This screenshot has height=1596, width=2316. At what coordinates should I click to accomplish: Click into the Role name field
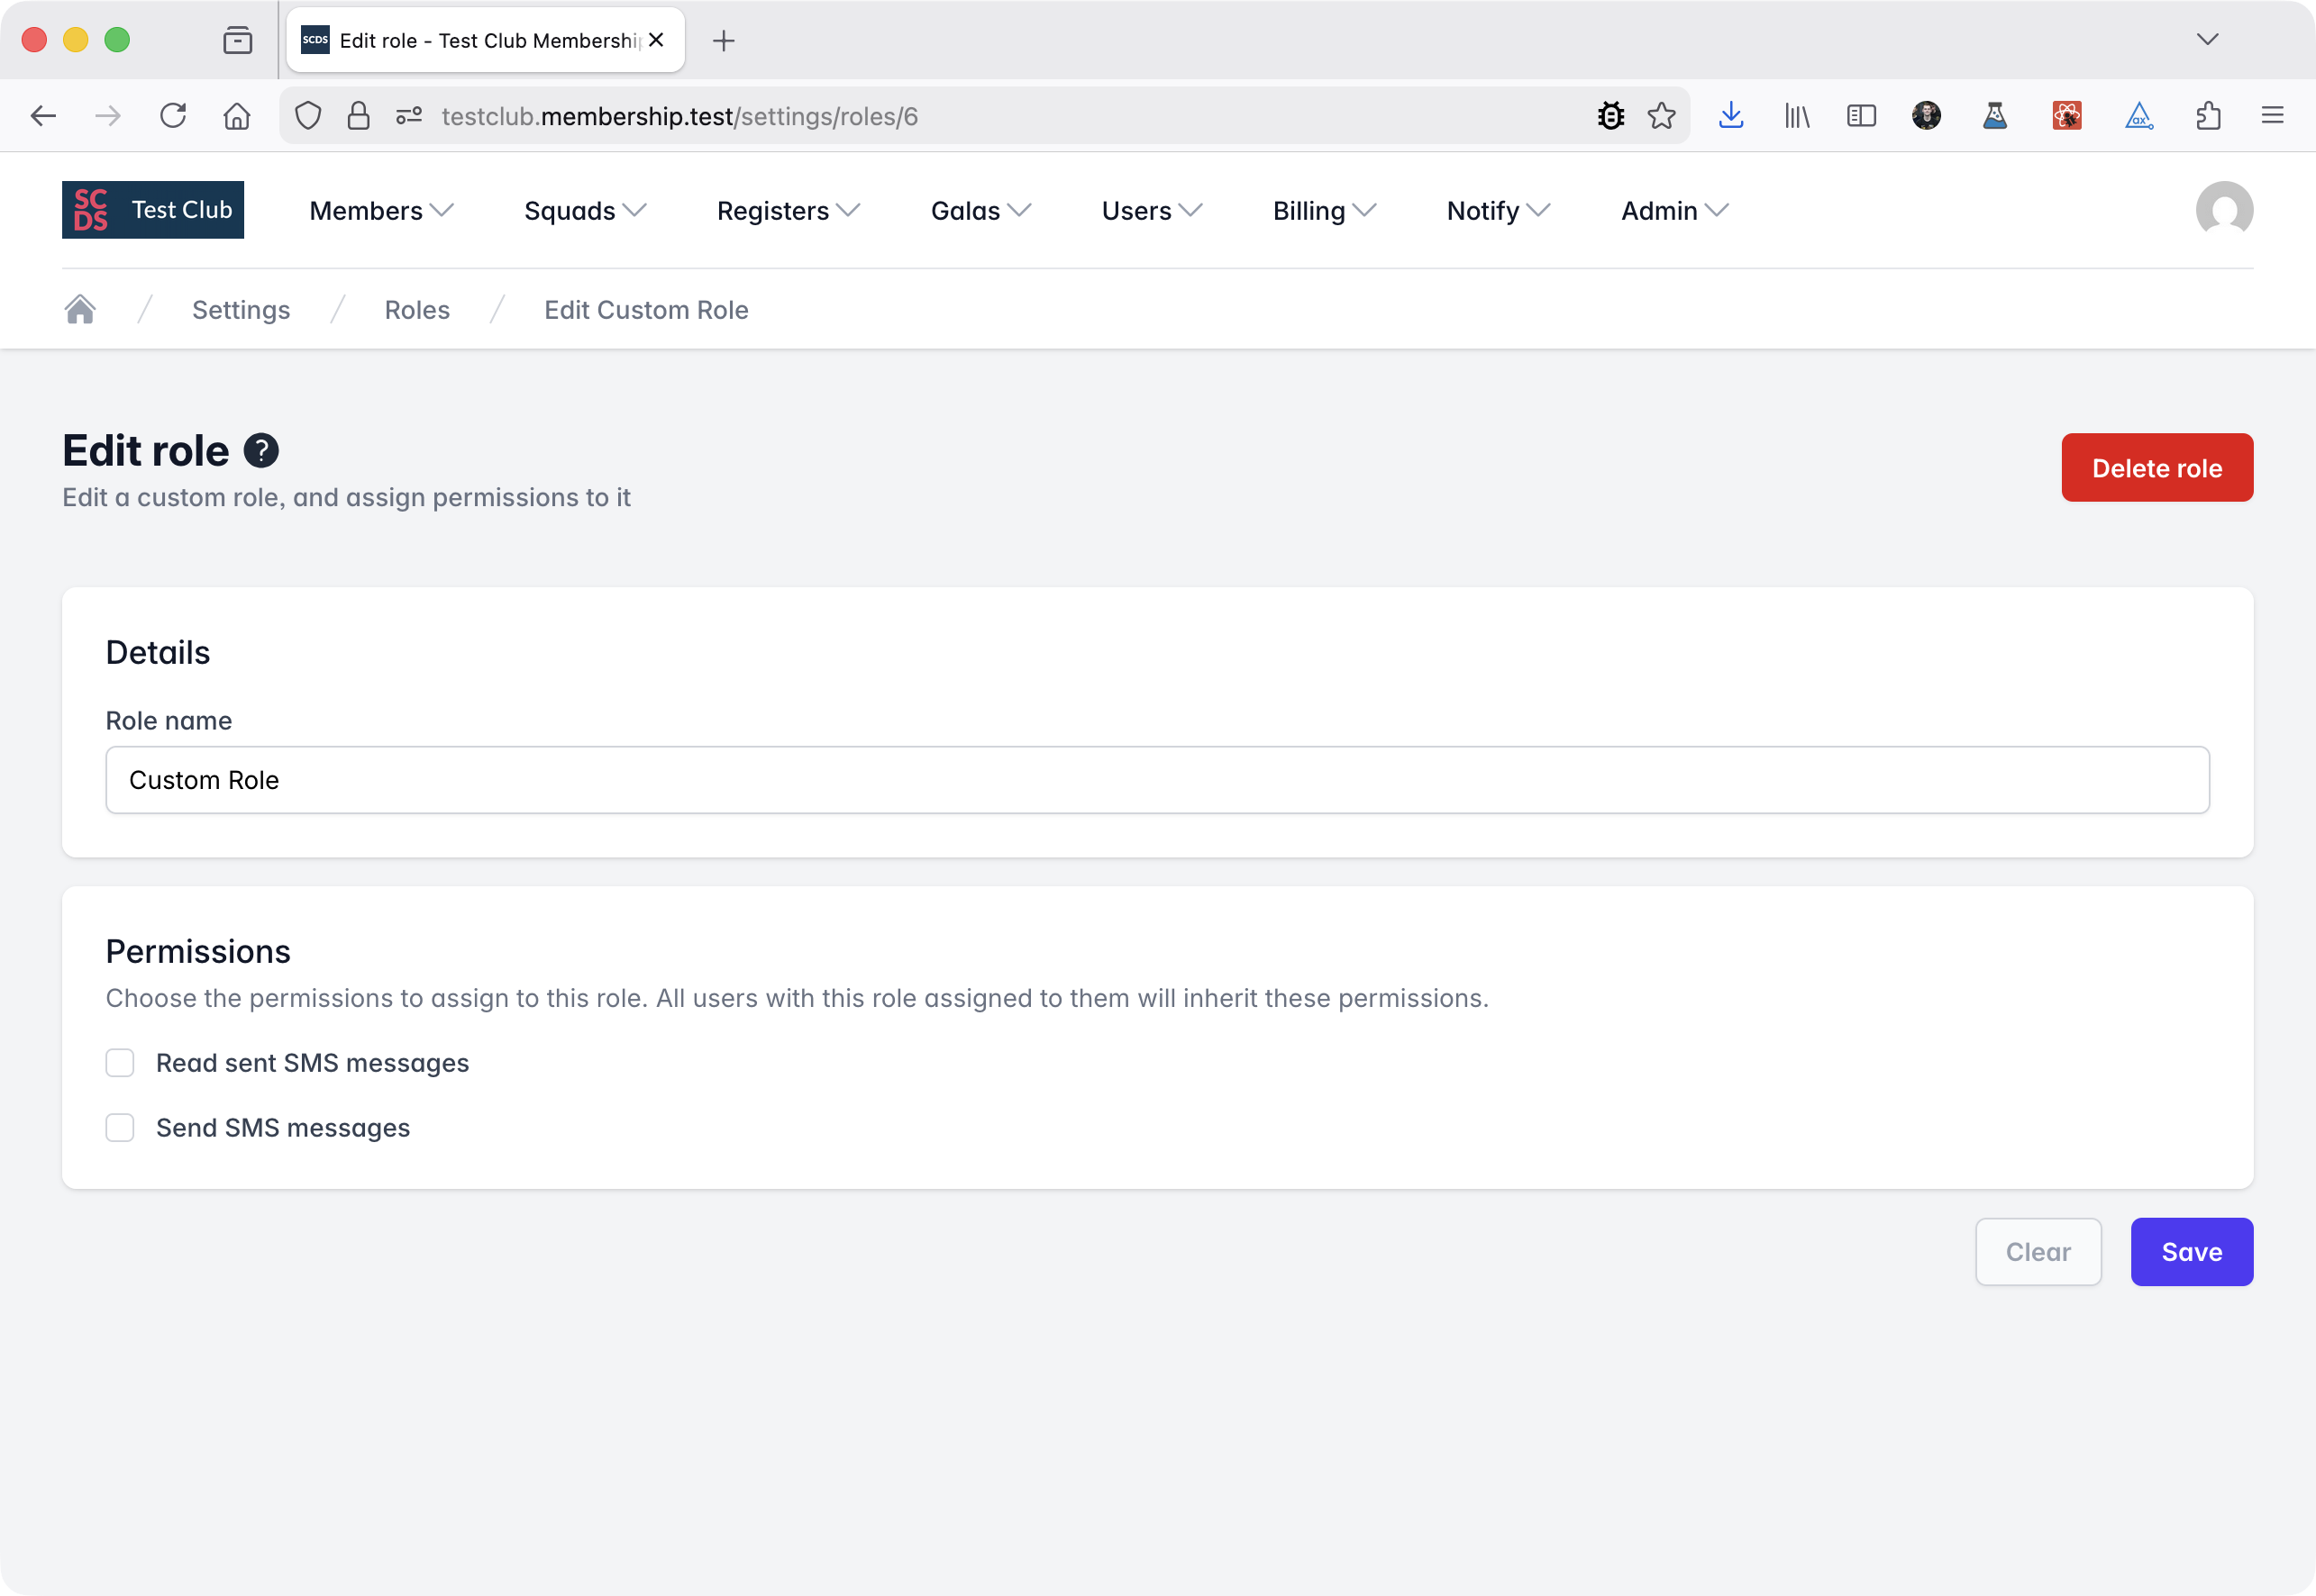(x=1156, y=780)
